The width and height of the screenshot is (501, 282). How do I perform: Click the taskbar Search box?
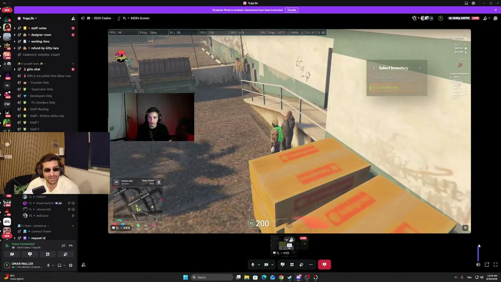pos(212,277)
